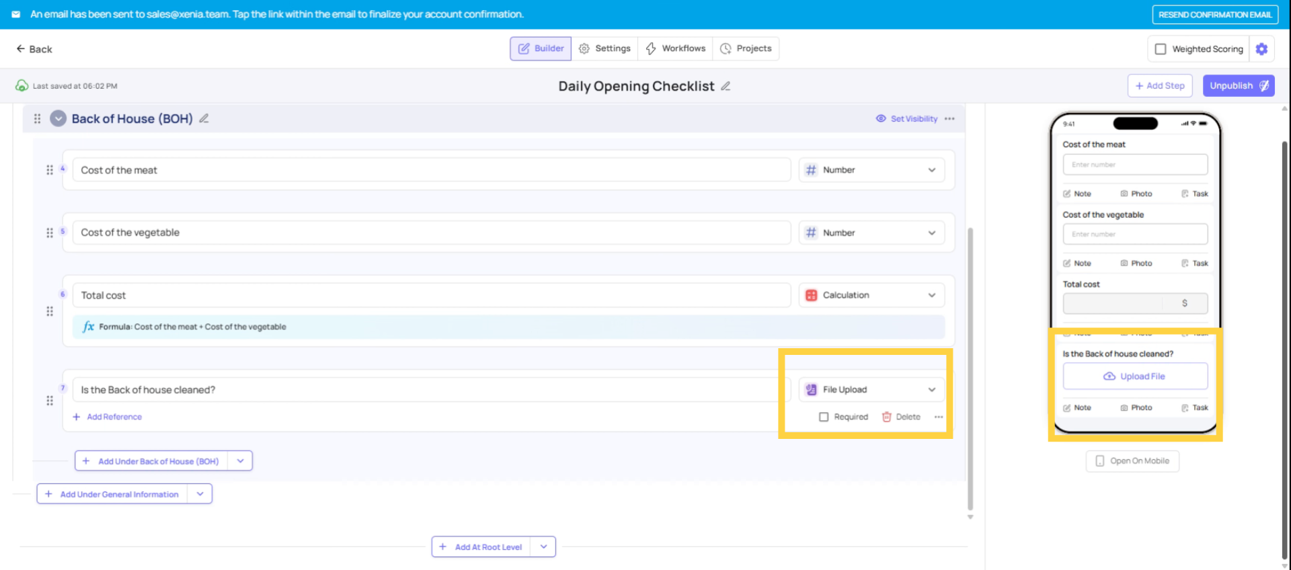Click the Total cost question text field

click(431, 295)
